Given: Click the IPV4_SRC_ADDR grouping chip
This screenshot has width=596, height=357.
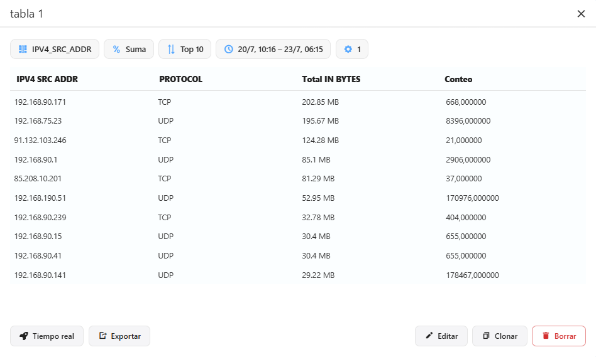Looking at the screenshot, I should coord(55,49).
